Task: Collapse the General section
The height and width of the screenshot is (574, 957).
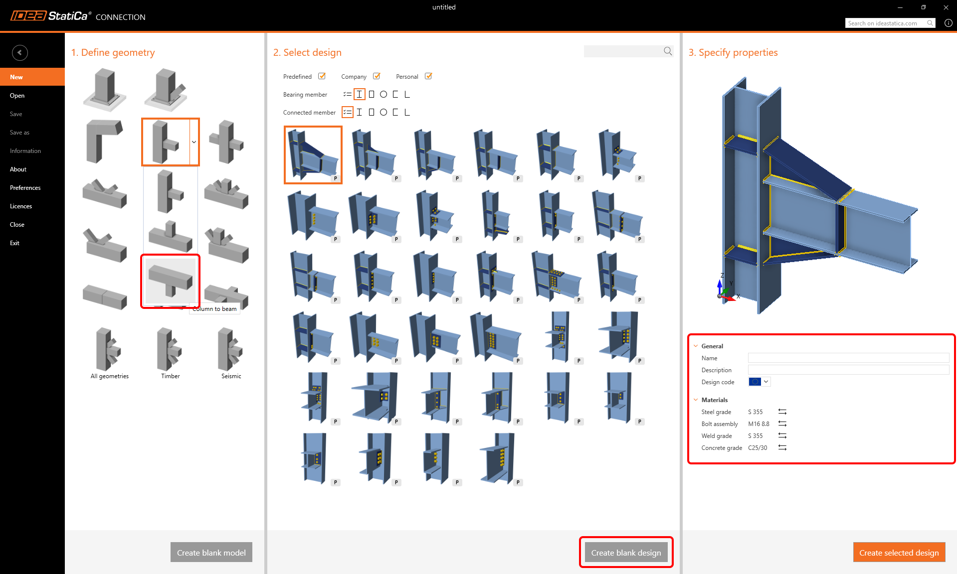Action: [x=696, y=346]
